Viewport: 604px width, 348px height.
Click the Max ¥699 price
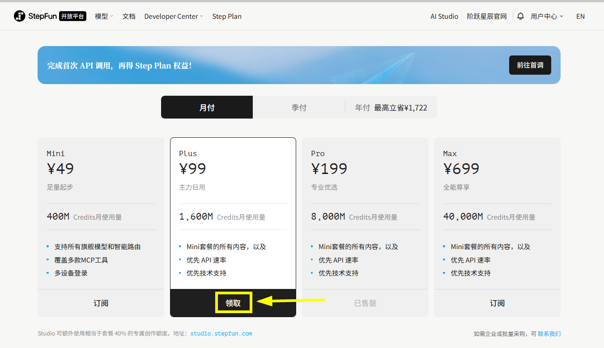click(x=461, y=169)
